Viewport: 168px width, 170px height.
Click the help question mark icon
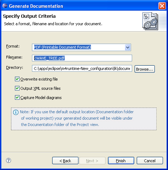[x=9, y=160]
